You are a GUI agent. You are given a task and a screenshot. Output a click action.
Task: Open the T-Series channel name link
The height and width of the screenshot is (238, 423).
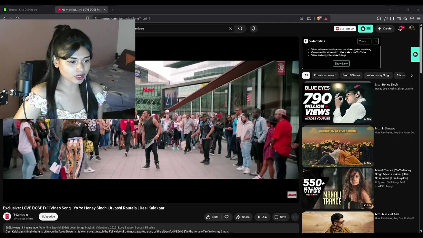pos(19,215)
